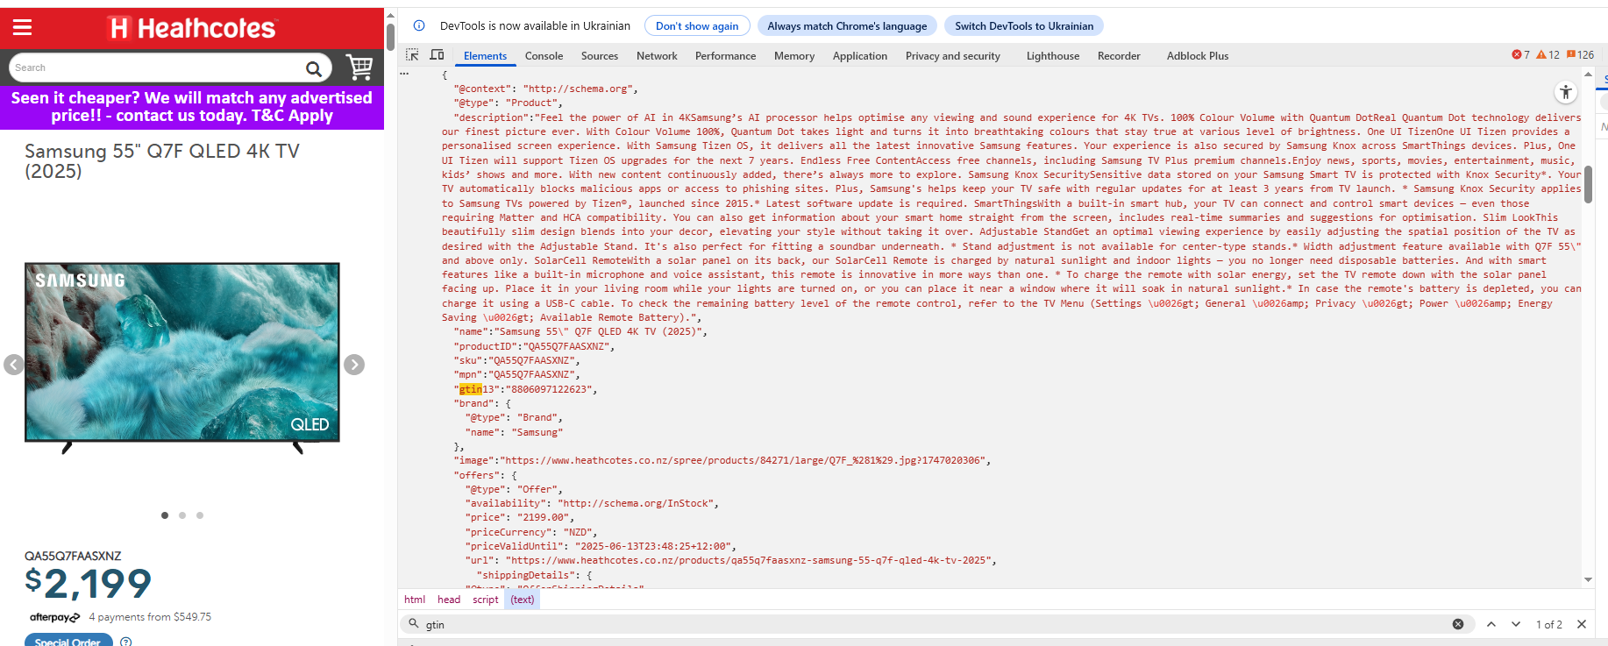1608x646 pixels.
Task: Click the "price": "2199.00" line
Action: (519, 517)
